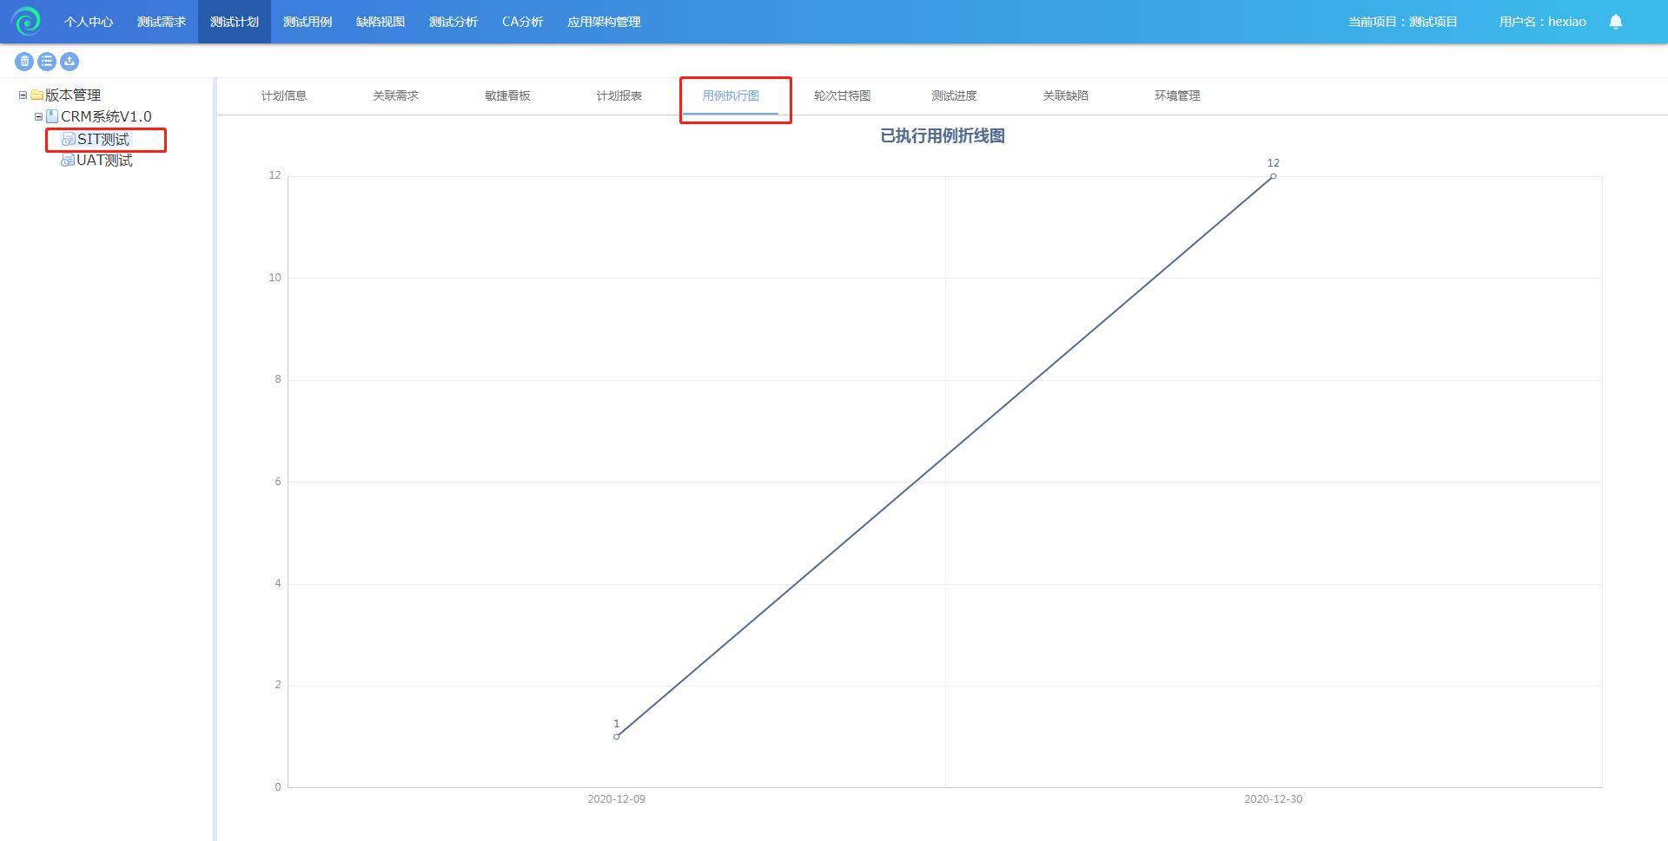Switch to the 计划信息 tab
Image resolution: width=1668 pixels, height=841 pixels.
click(x=284, y=95)
